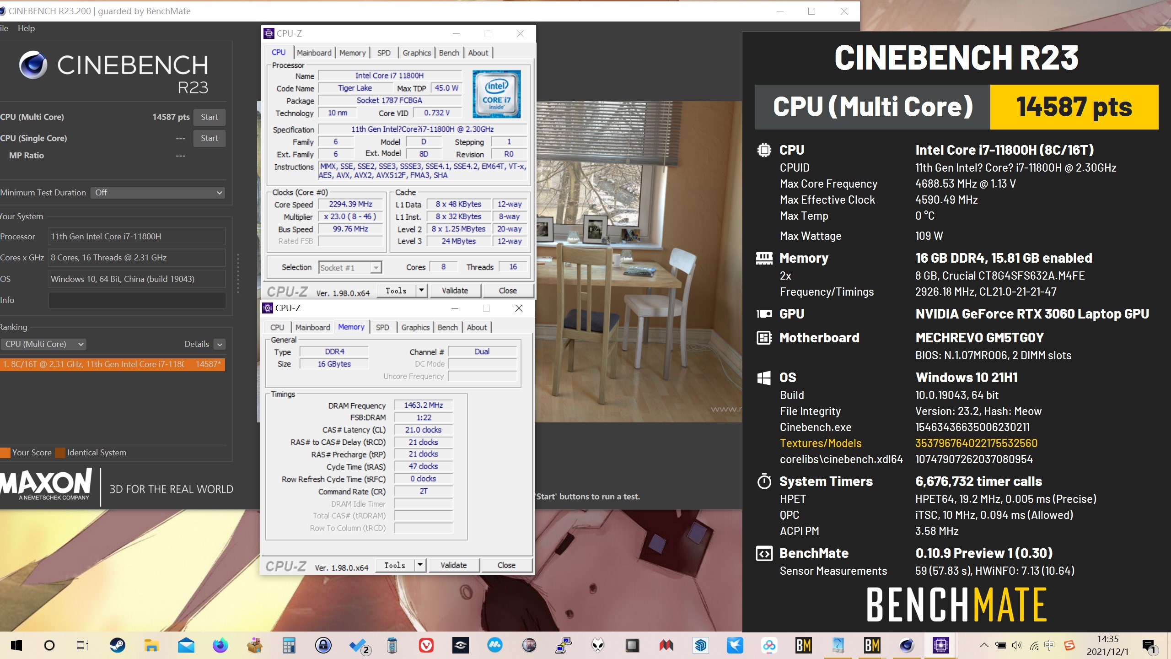Open the Action Center notifications icon
Viewport: 1171px width, 659px height.
(1150, 645)
